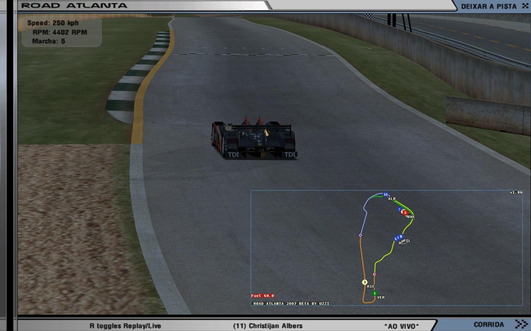Screen dimensions: 531x331
Task: Click the 'Fuel 60.0' indicator
Action: coord(262,296)
